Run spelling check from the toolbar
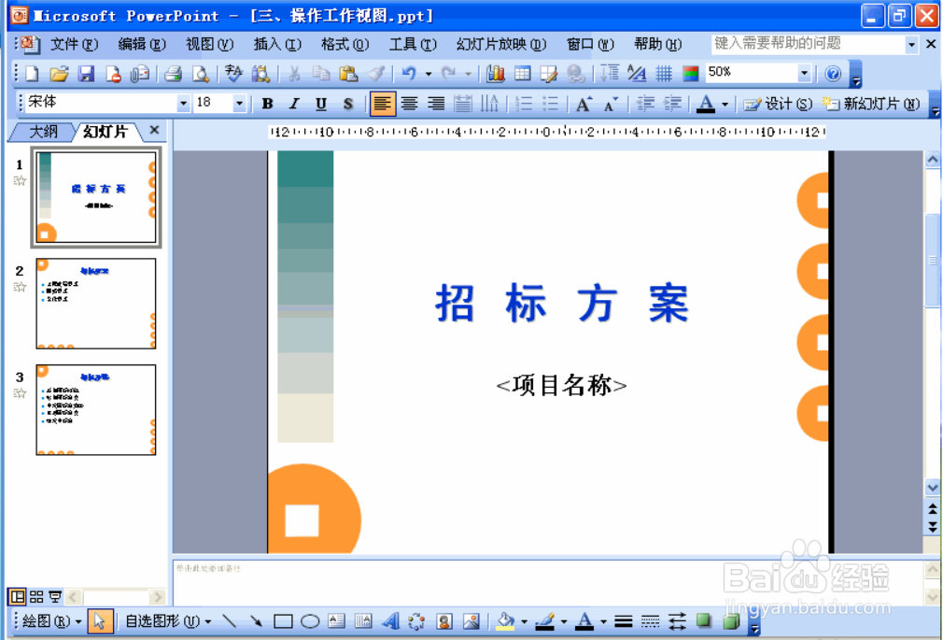Image resolution: width=943 pixels, height=640 pixels. [233, 74]
